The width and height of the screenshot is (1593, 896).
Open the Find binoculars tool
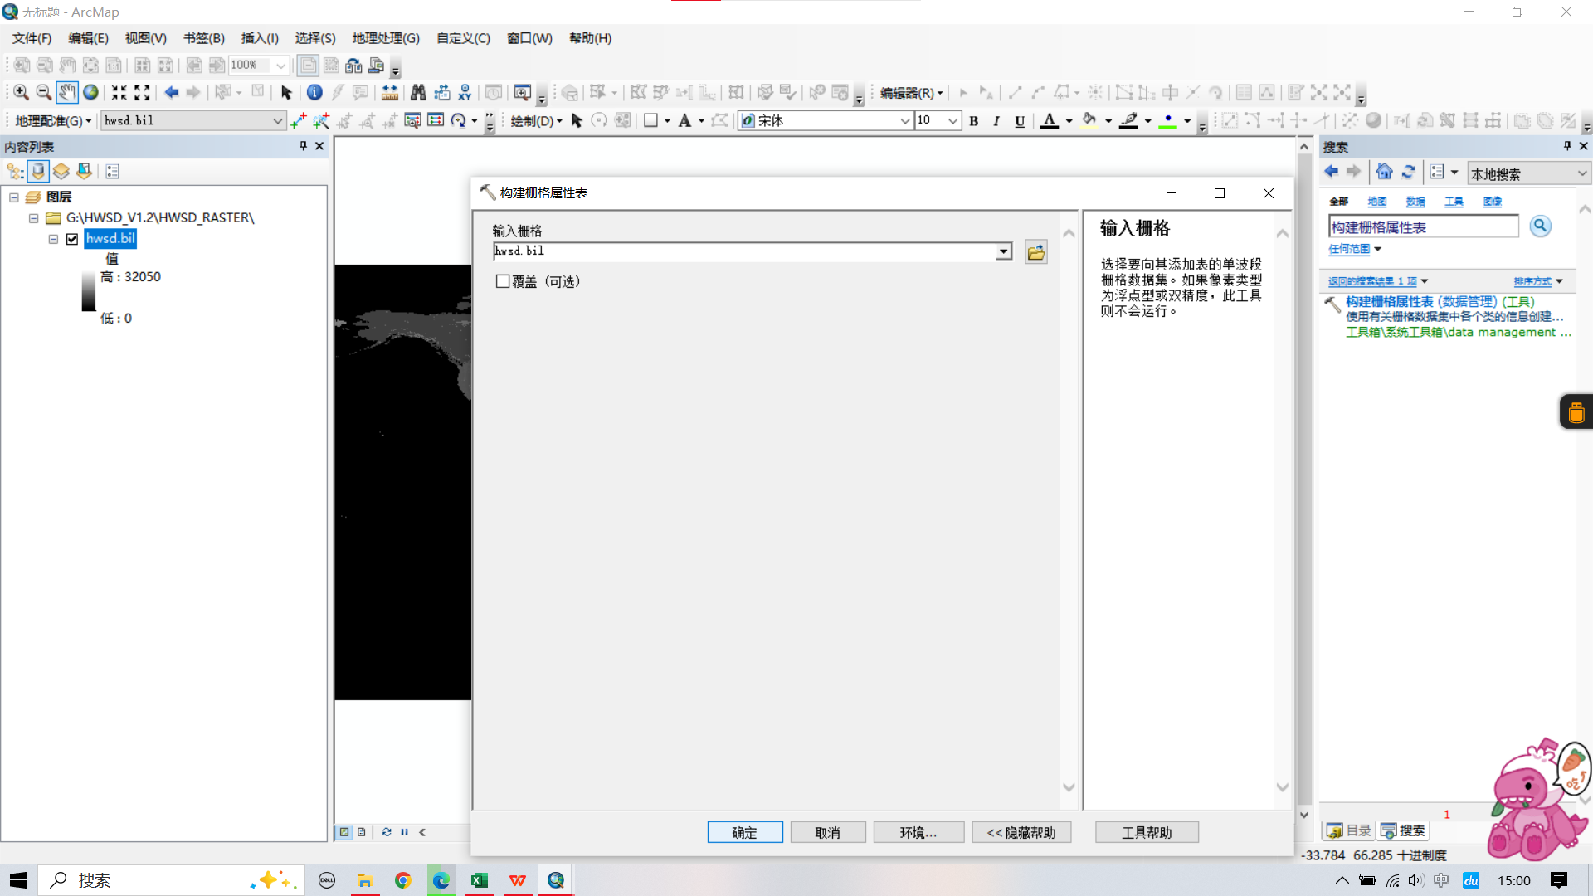418,93
